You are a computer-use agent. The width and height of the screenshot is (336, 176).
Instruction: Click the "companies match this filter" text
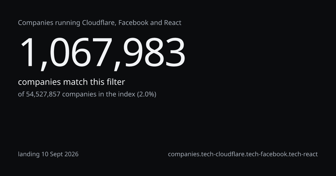[x=71, y=82]
